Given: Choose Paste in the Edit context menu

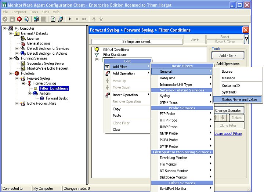Looking at the screenshot, I should tap(127, 116).
